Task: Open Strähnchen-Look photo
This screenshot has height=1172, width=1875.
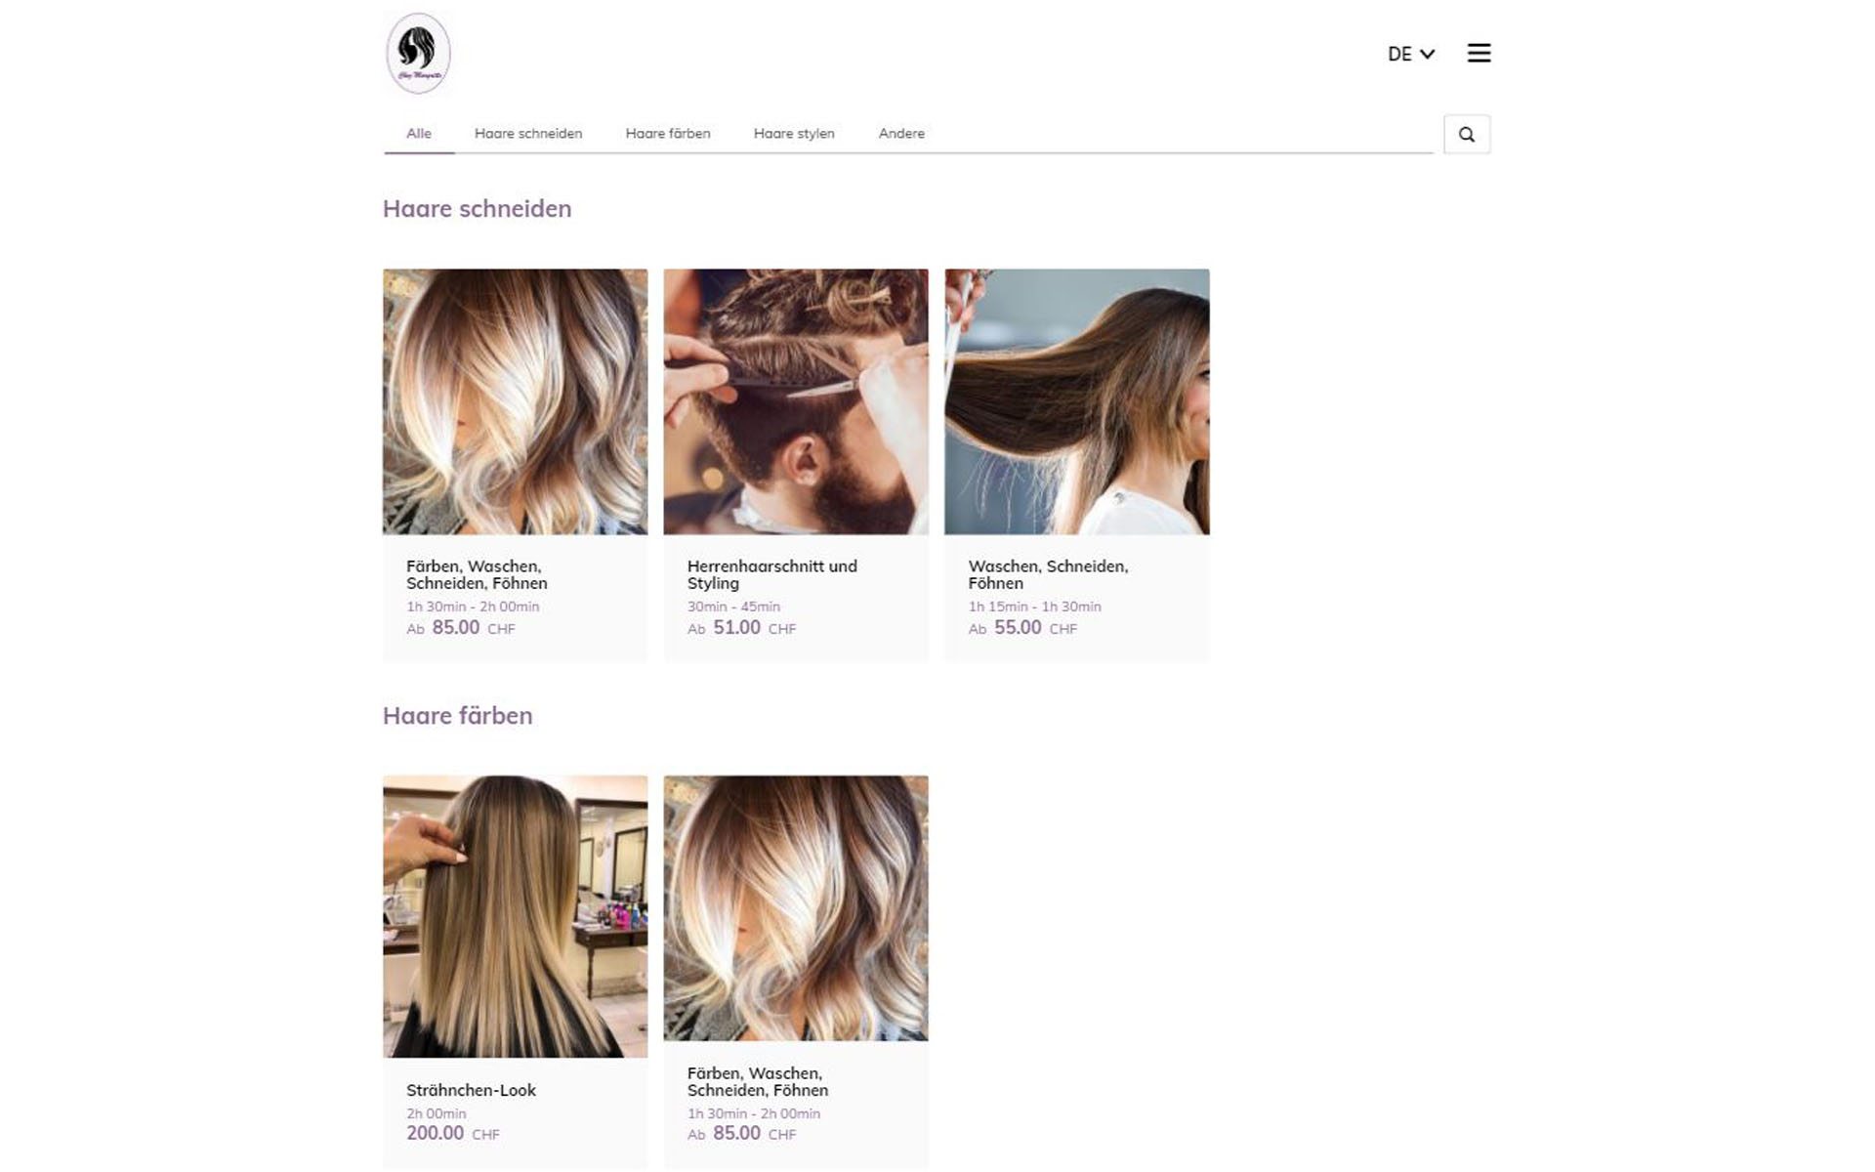Action: click(x=515, y=916)
